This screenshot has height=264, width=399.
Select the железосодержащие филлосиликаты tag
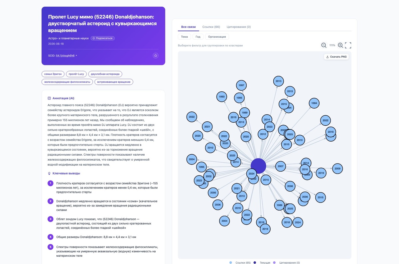pos(67,82)
